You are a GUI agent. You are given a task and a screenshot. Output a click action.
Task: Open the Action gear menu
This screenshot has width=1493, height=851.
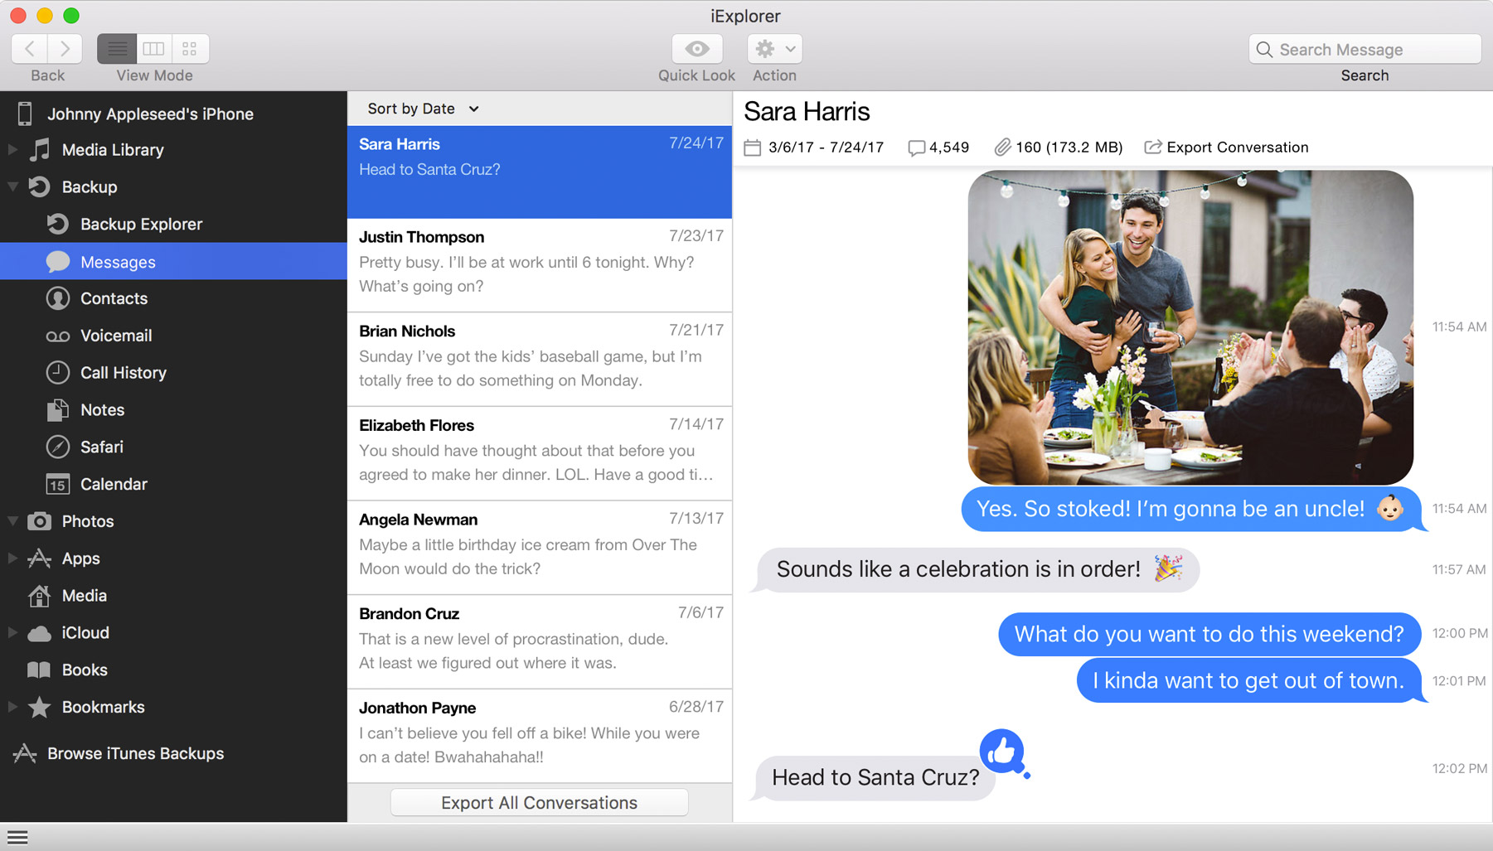tap(772, 49)
